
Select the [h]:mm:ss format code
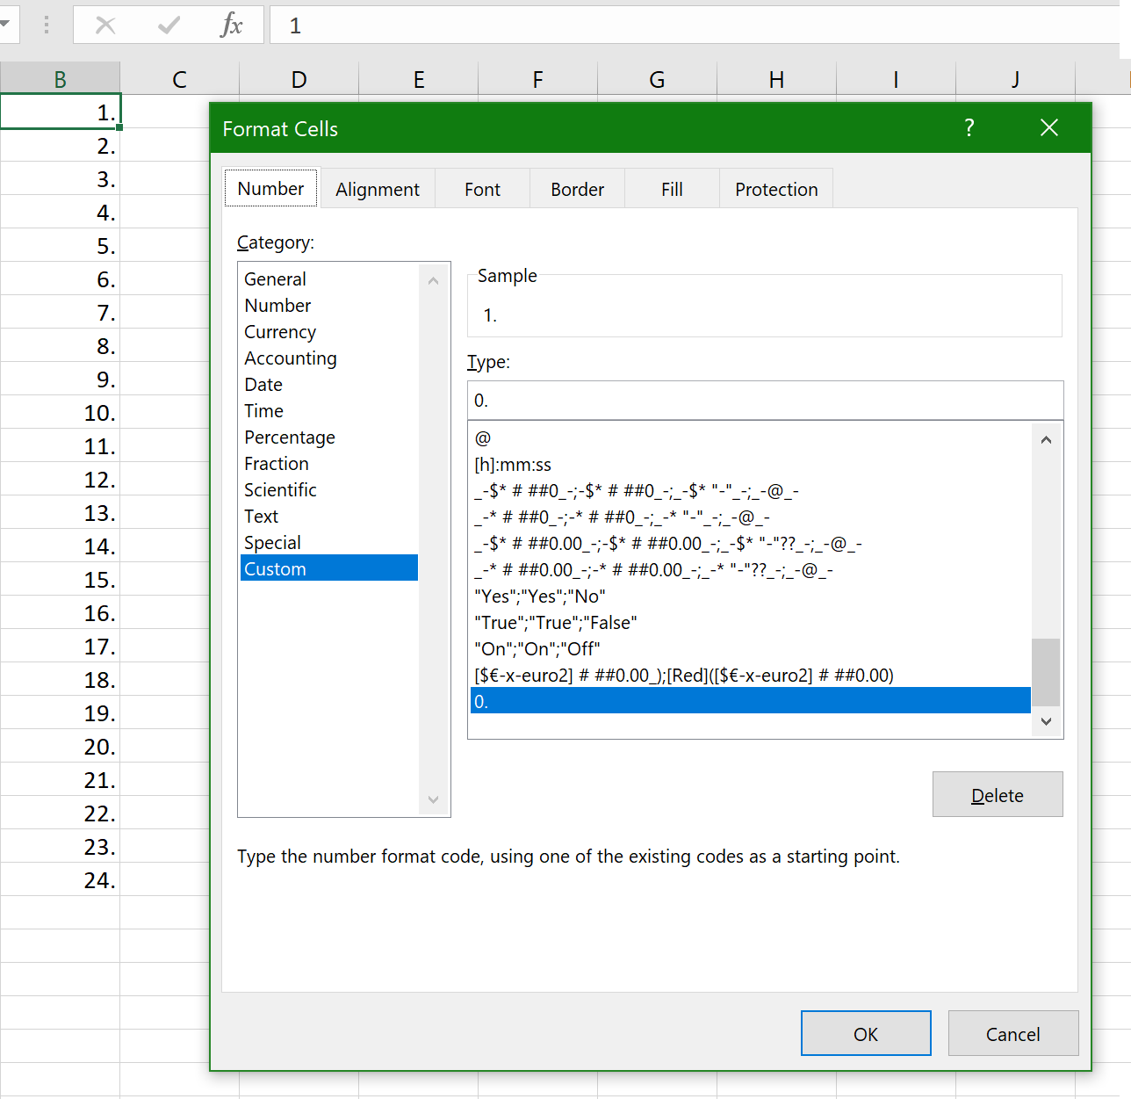tap(751, 465)
